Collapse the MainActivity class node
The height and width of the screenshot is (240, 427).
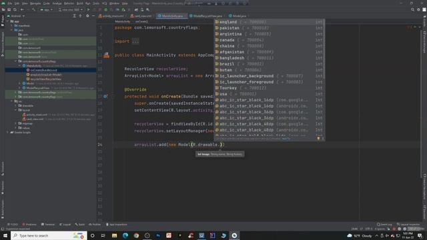(x=20, y=65)
